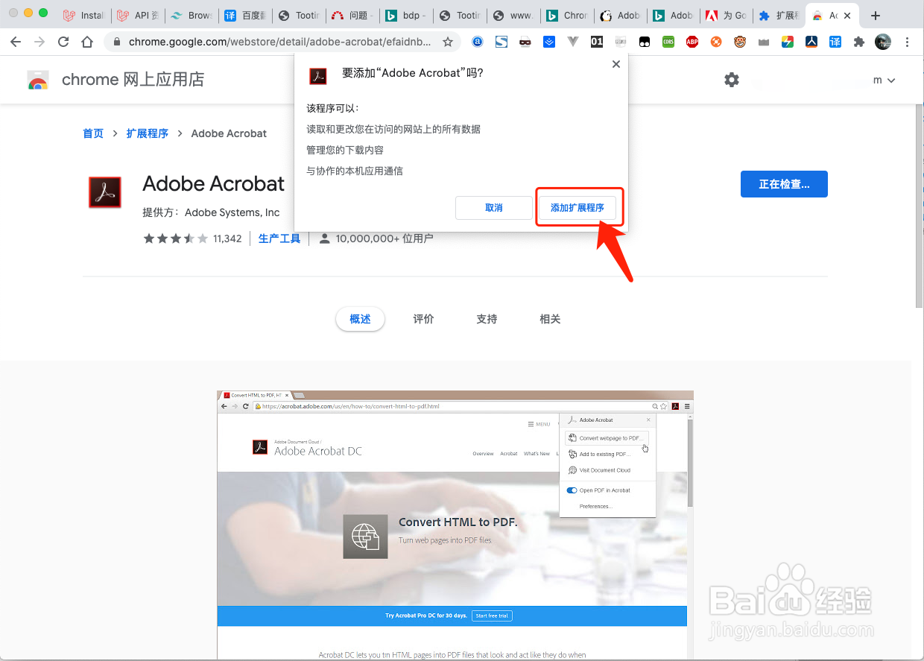
Task: Bookmark this page with star icon
Action: point(447,42)
